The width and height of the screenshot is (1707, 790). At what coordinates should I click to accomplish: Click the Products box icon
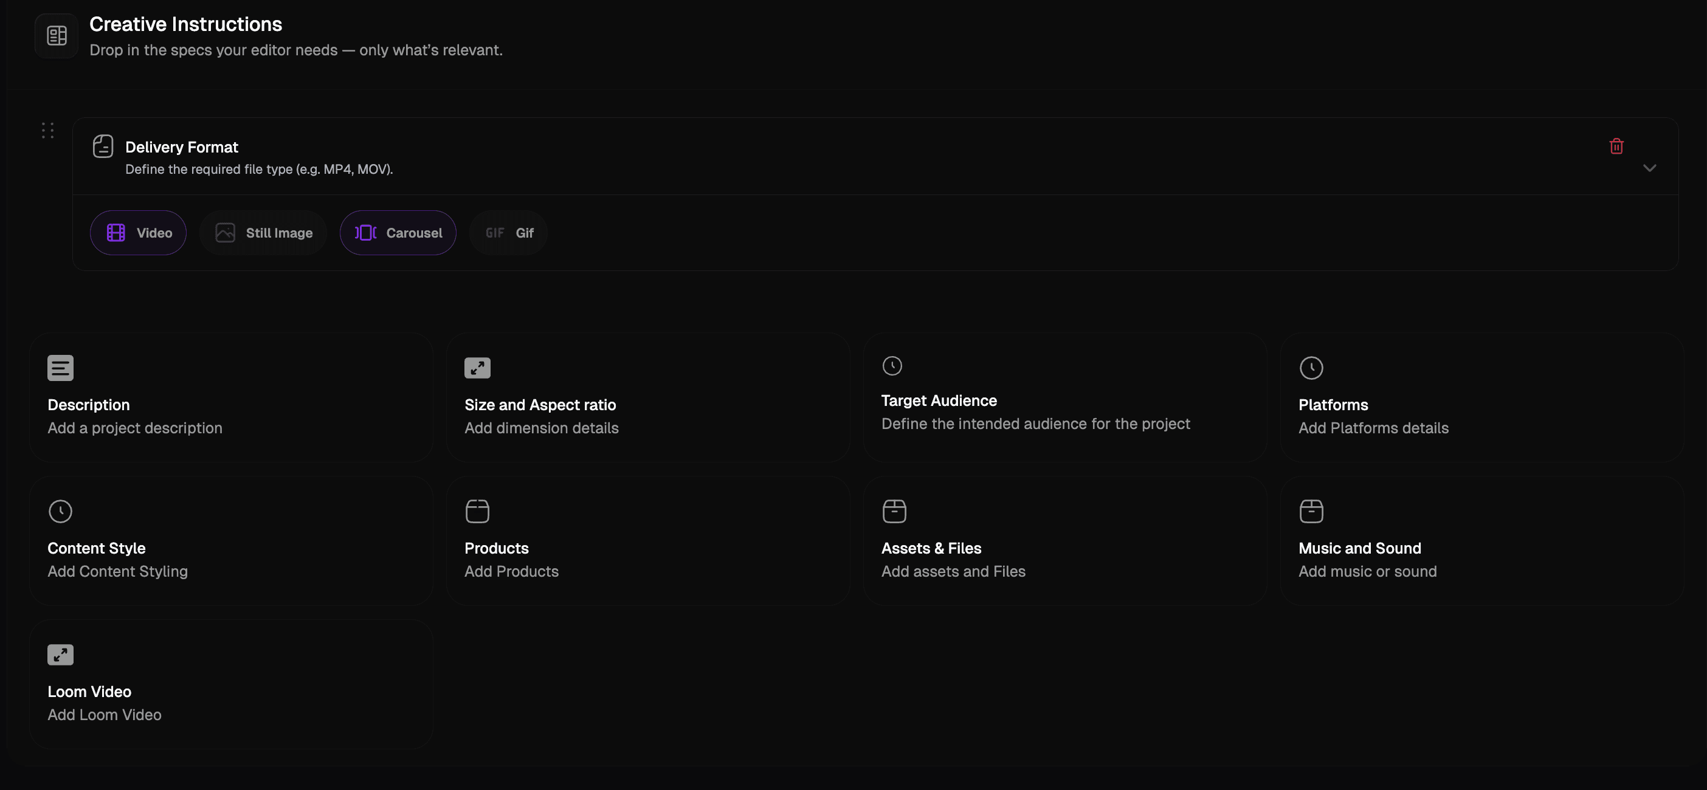pyautogui.click(x=477, y=511)
